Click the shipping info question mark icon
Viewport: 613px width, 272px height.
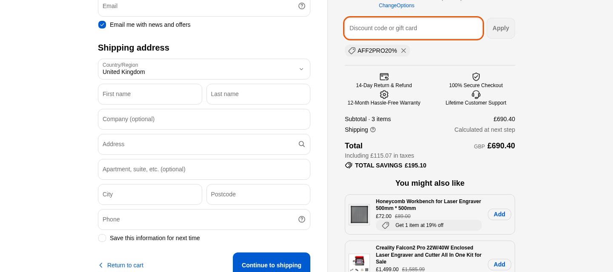coord(373,130)
